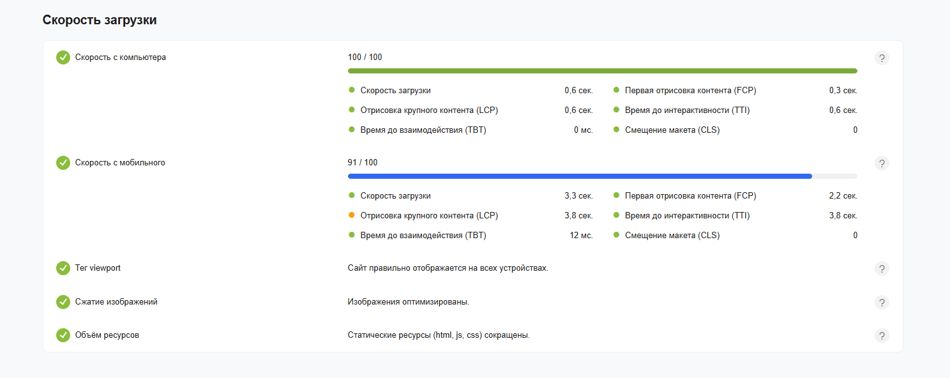The height and width of the screenshot is (378, 950).
Task: Click Статические ресурсы сокращены text
Action: tap(439, 335)
